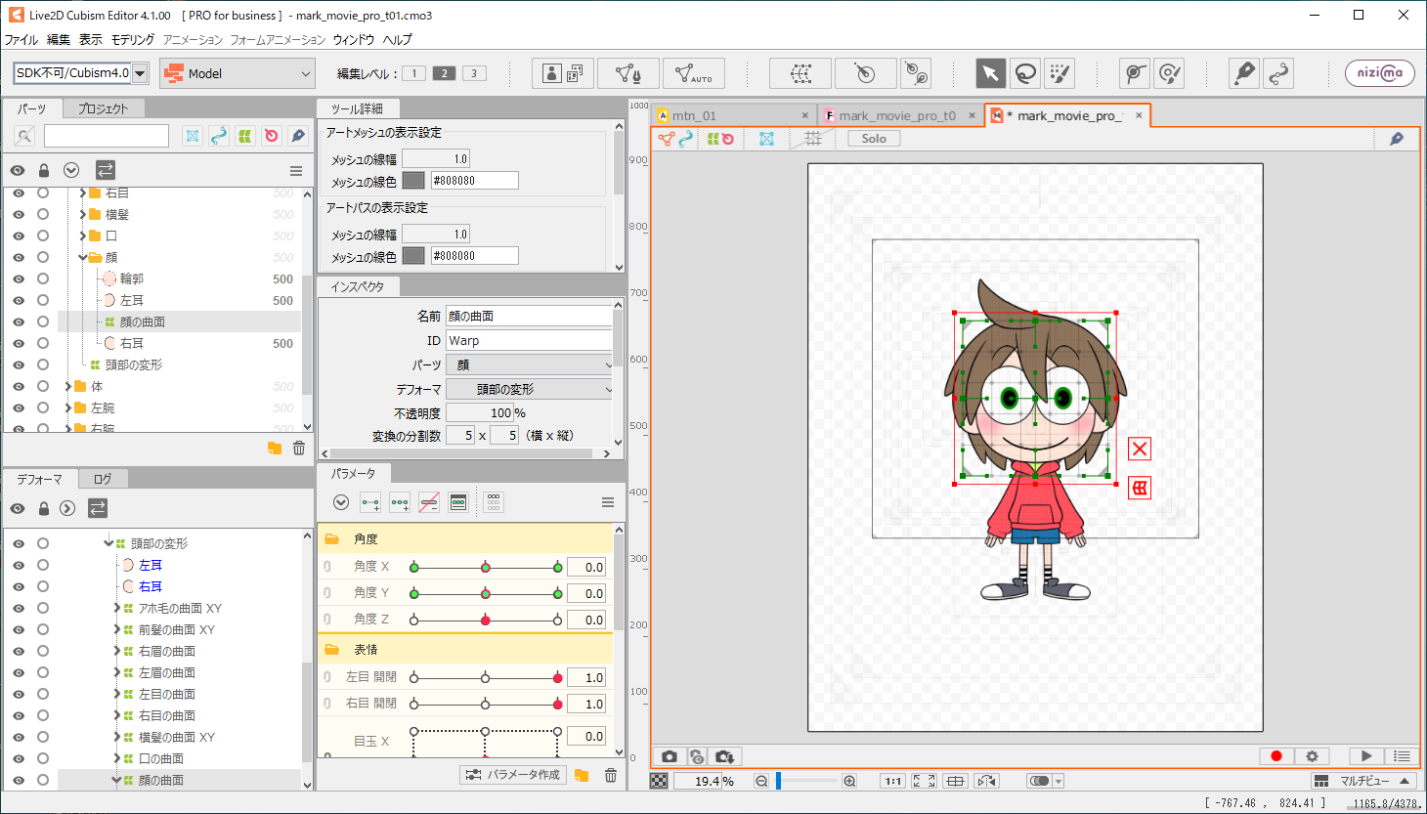The height and width of the screenshot is (814, 1427).
Task: Open canvas settings gear icon
Action: pyautogui.click(x=1312, y=756)
